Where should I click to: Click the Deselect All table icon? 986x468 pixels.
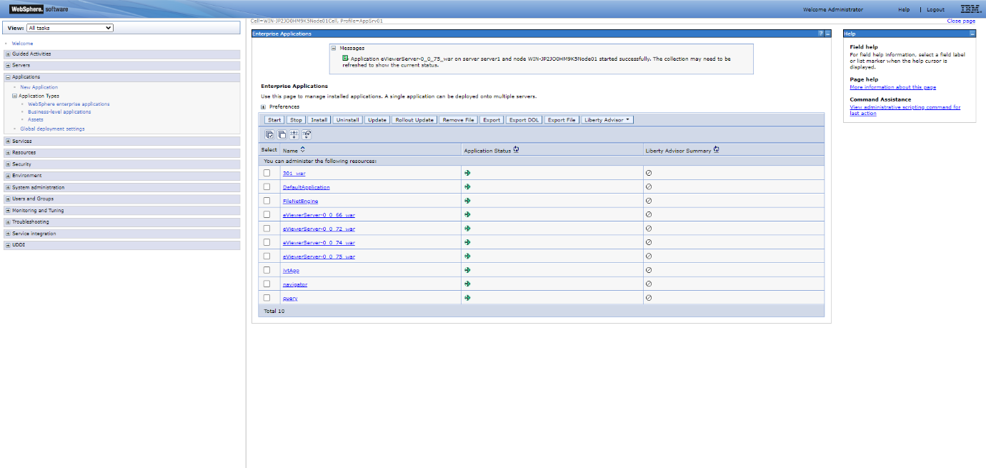click(x=282, y=134)
